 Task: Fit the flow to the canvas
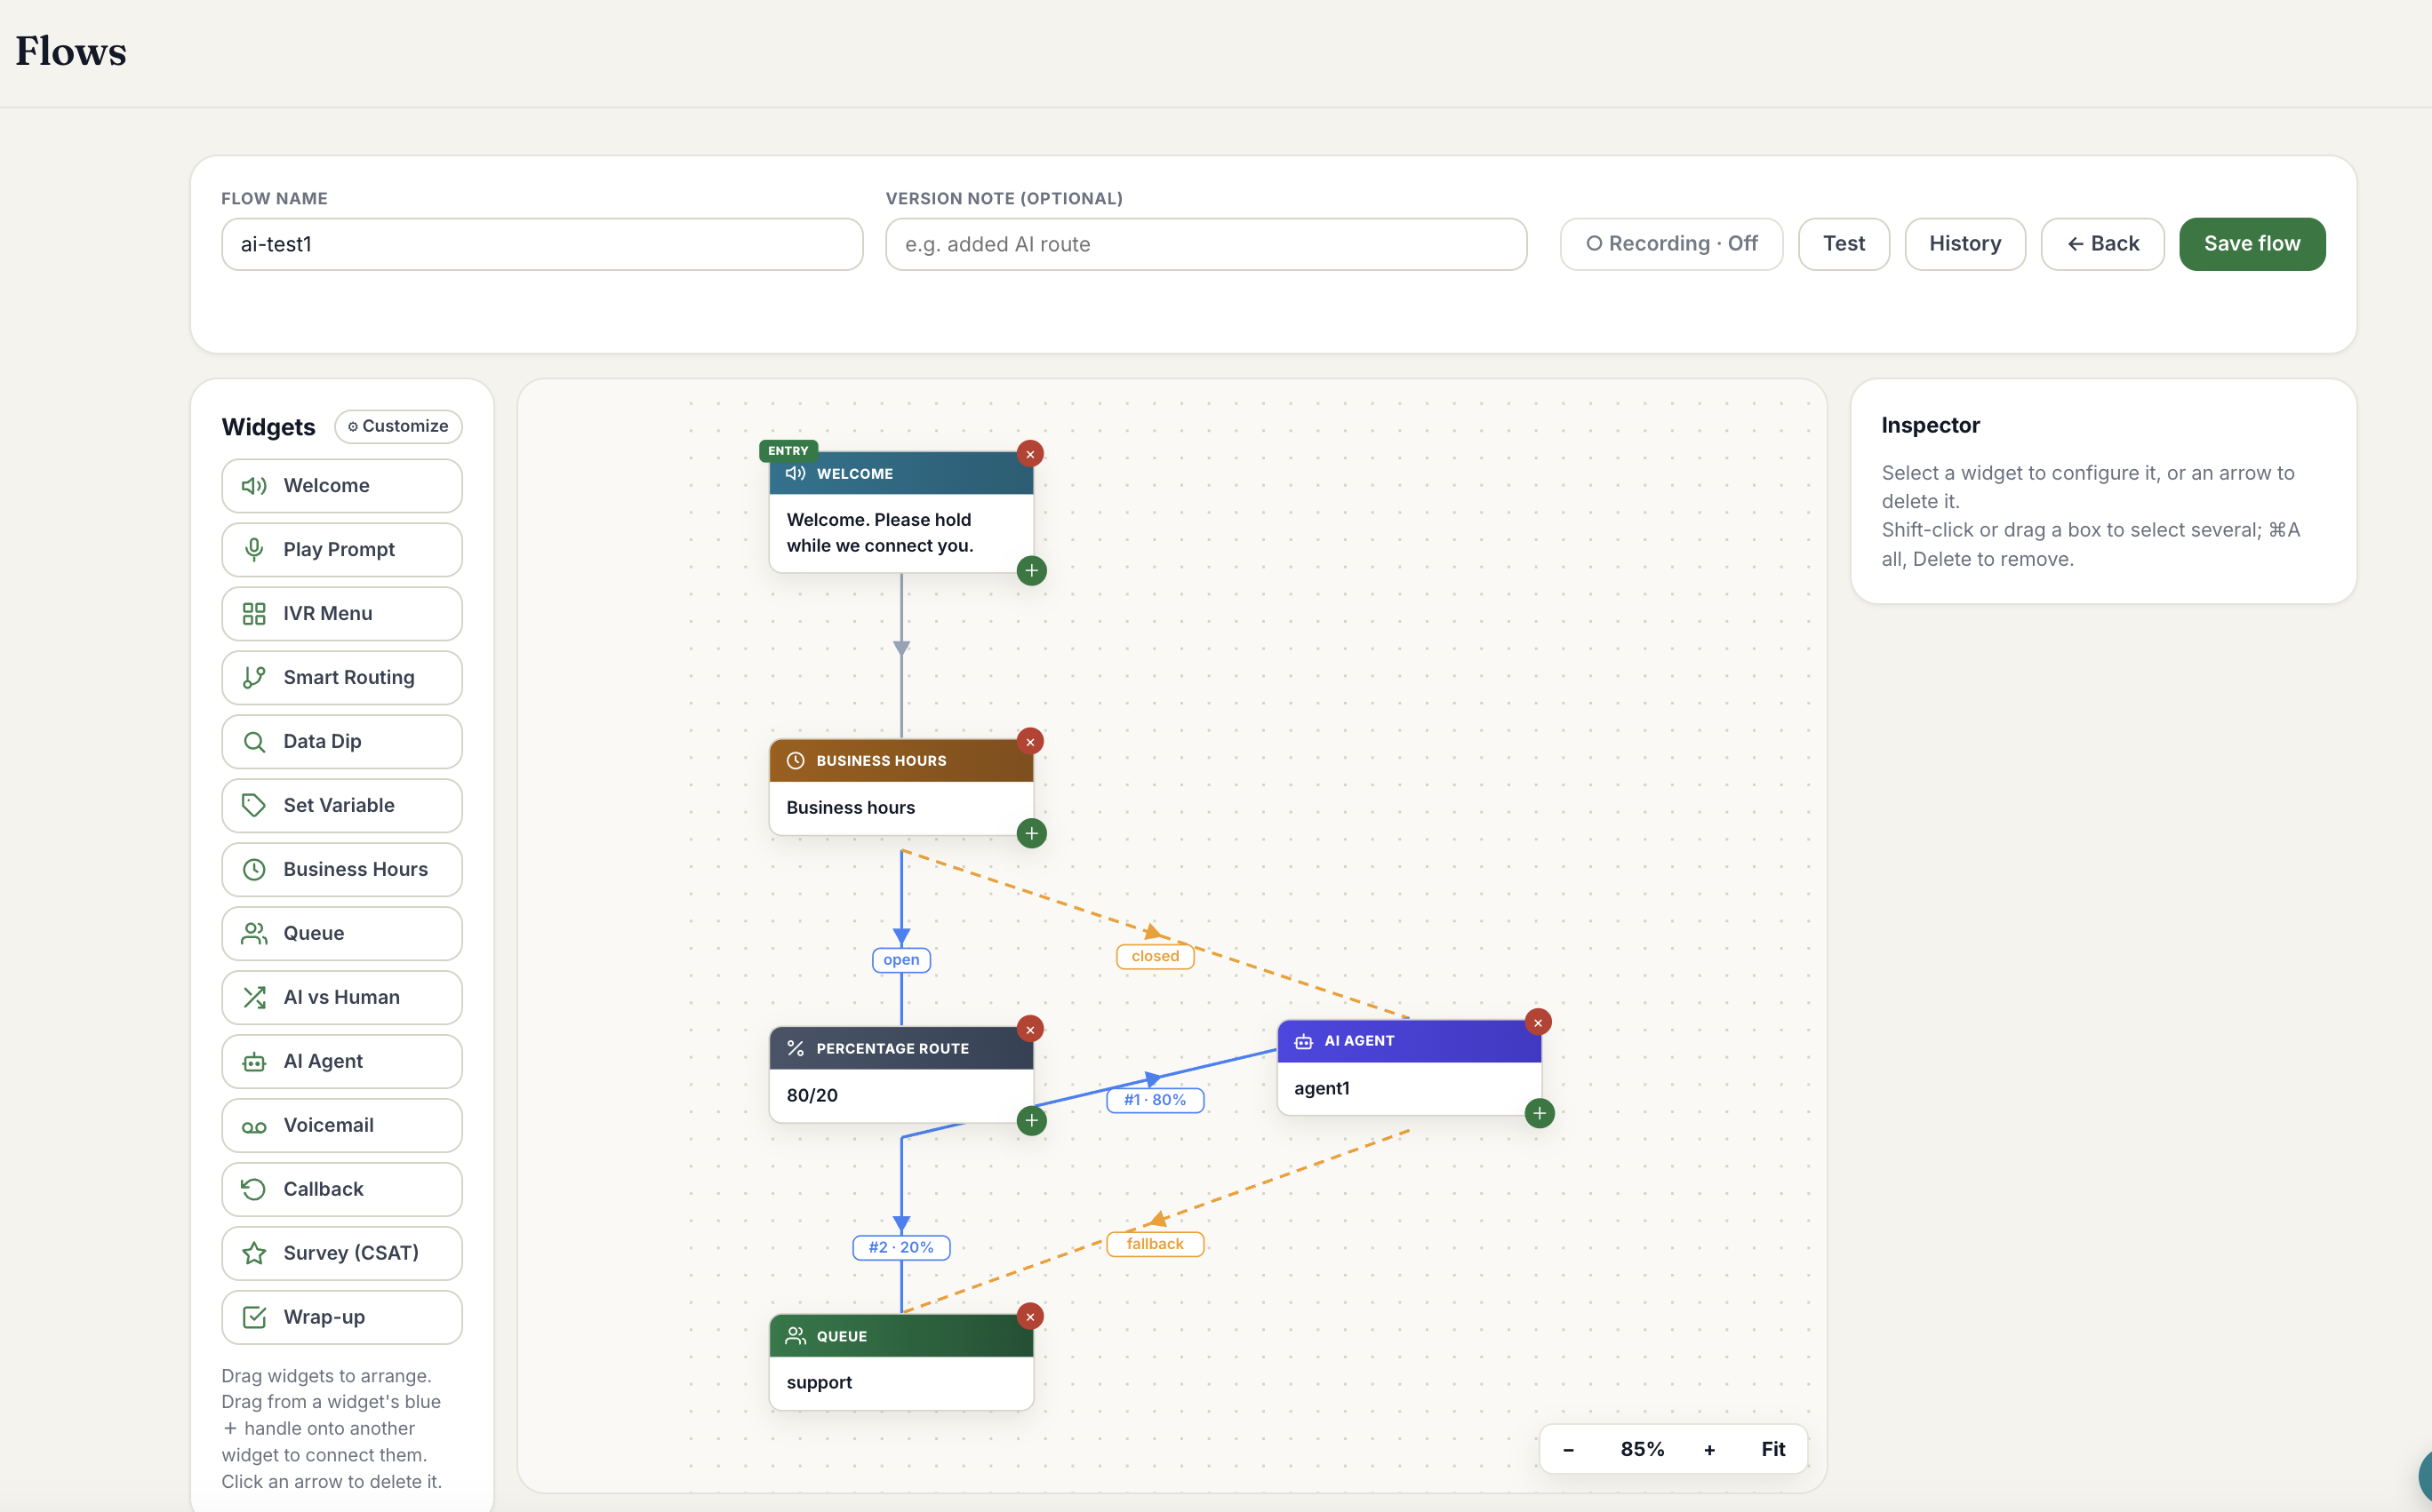[1772, 1450]
